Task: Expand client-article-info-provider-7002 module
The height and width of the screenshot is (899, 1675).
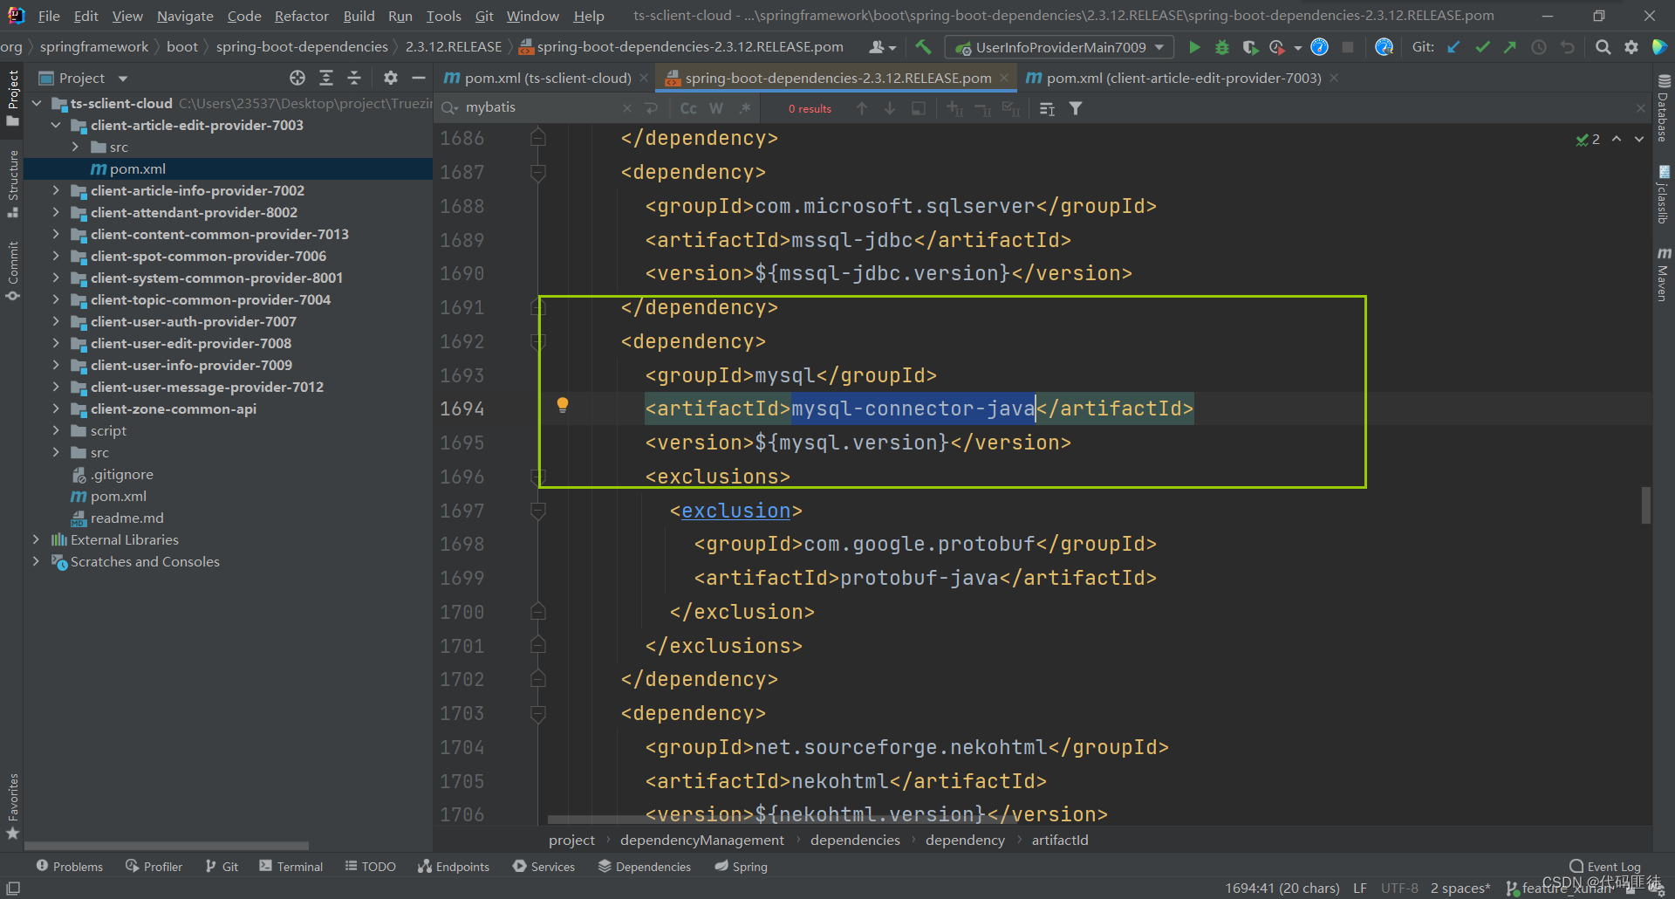Action: [x=56, y=190]
